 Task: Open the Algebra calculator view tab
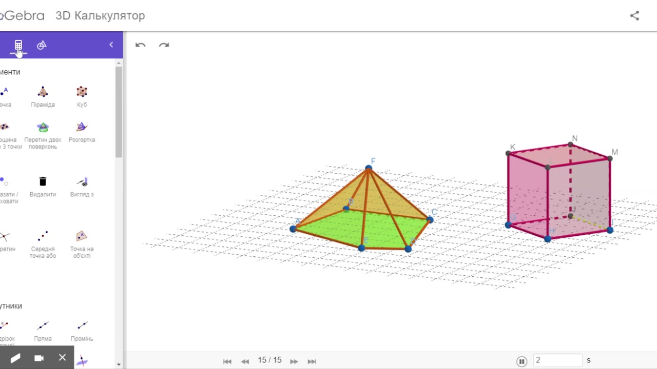18,45
